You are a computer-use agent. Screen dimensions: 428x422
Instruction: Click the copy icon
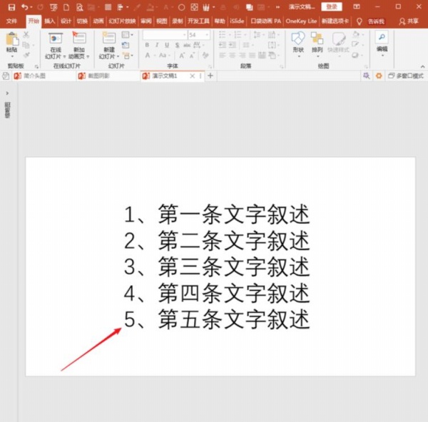coord(26,45)
